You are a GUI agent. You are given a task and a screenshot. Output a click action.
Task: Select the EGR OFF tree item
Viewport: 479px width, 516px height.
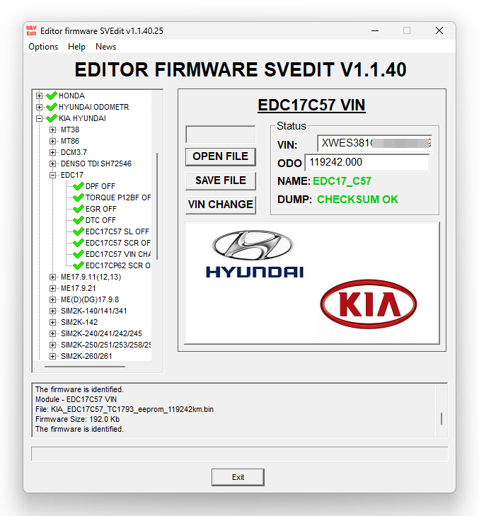point(101,209)
